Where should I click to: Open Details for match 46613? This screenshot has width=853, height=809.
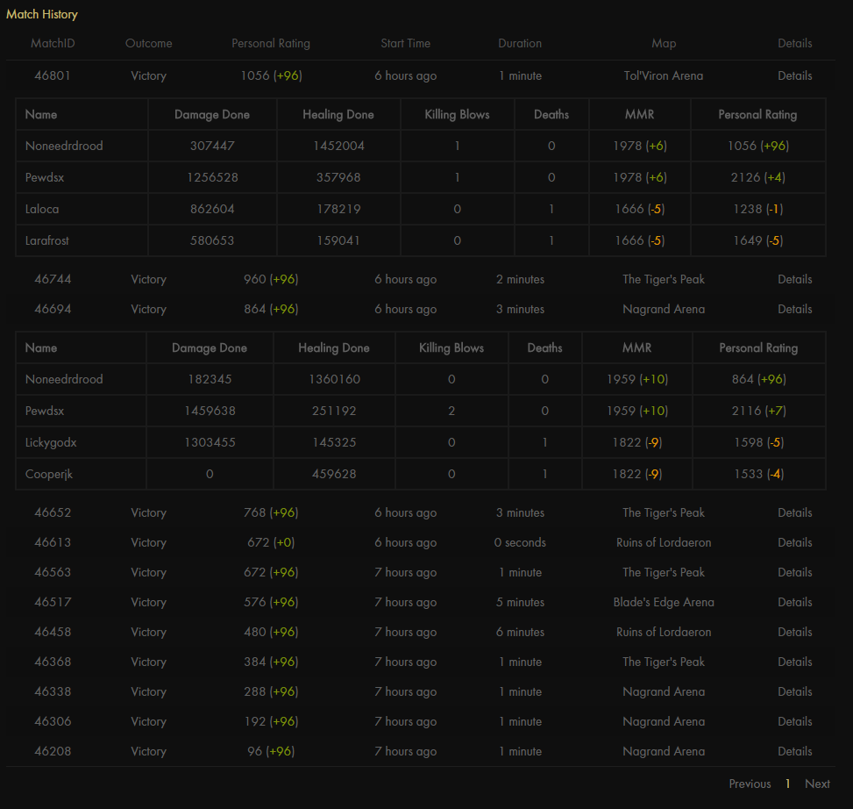(794, 543)
